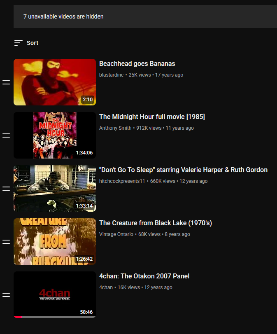Click the 1:33:14 duration badge
The height and width of the screenshot is (334, 277).
[84, 206]
